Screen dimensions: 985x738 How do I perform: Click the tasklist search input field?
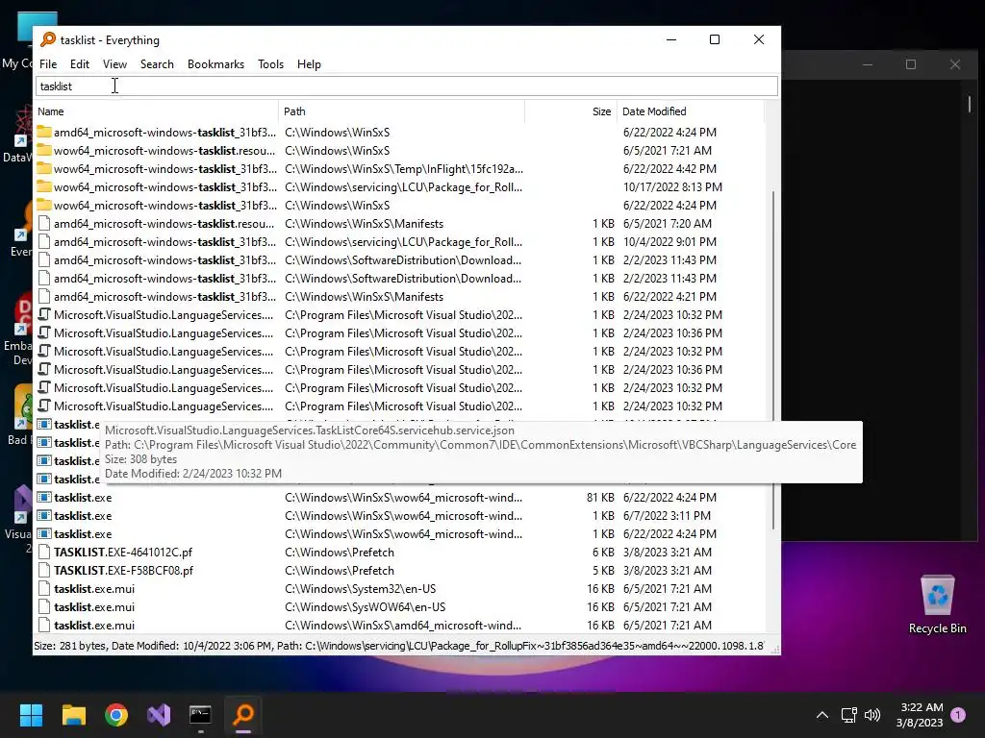click(x=407, y=86)
